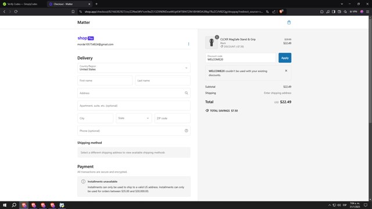Click the Shop Pay logo
372x209 pixels.
click(x=85, y=38)
